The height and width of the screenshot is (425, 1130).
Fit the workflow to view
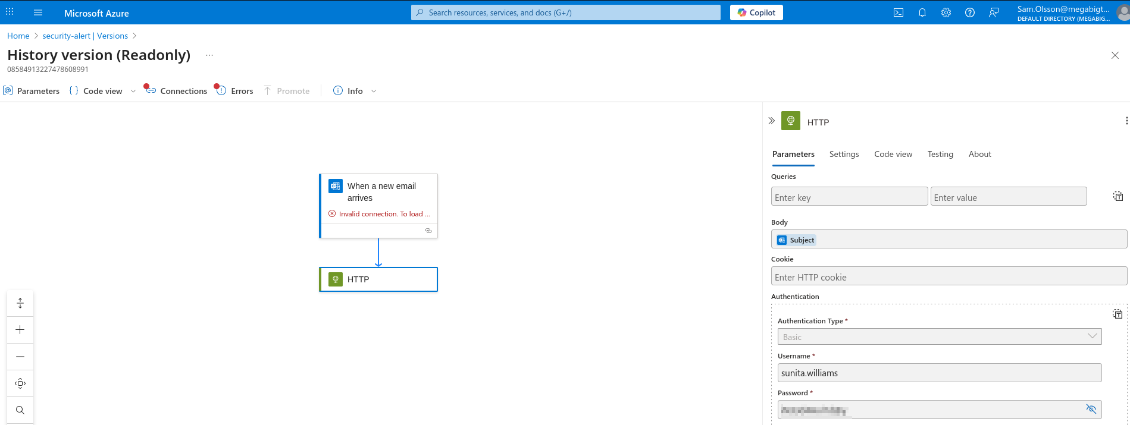tap(20, 383)
